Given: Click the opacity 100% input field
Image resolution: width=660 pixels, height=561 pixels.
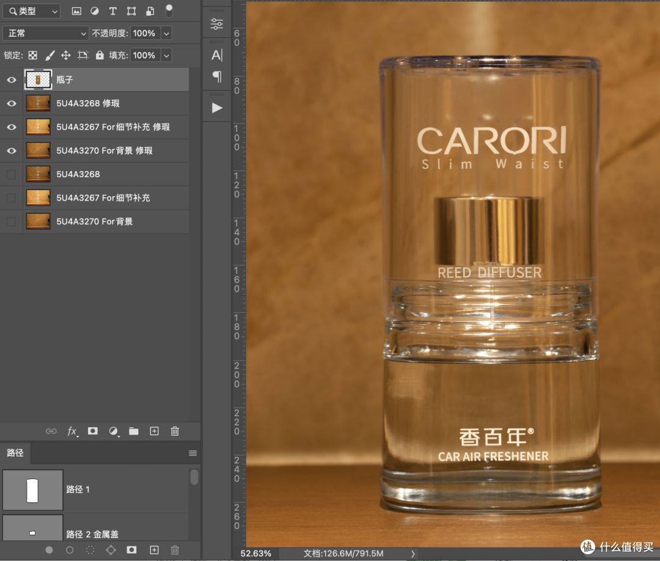Looking at the screenshot, I should tap(145, 33).
